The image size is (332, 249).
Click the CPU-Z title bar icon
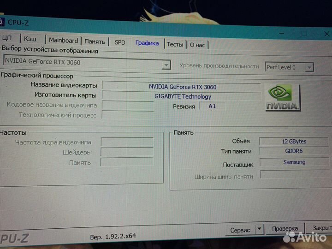(2, 22)
